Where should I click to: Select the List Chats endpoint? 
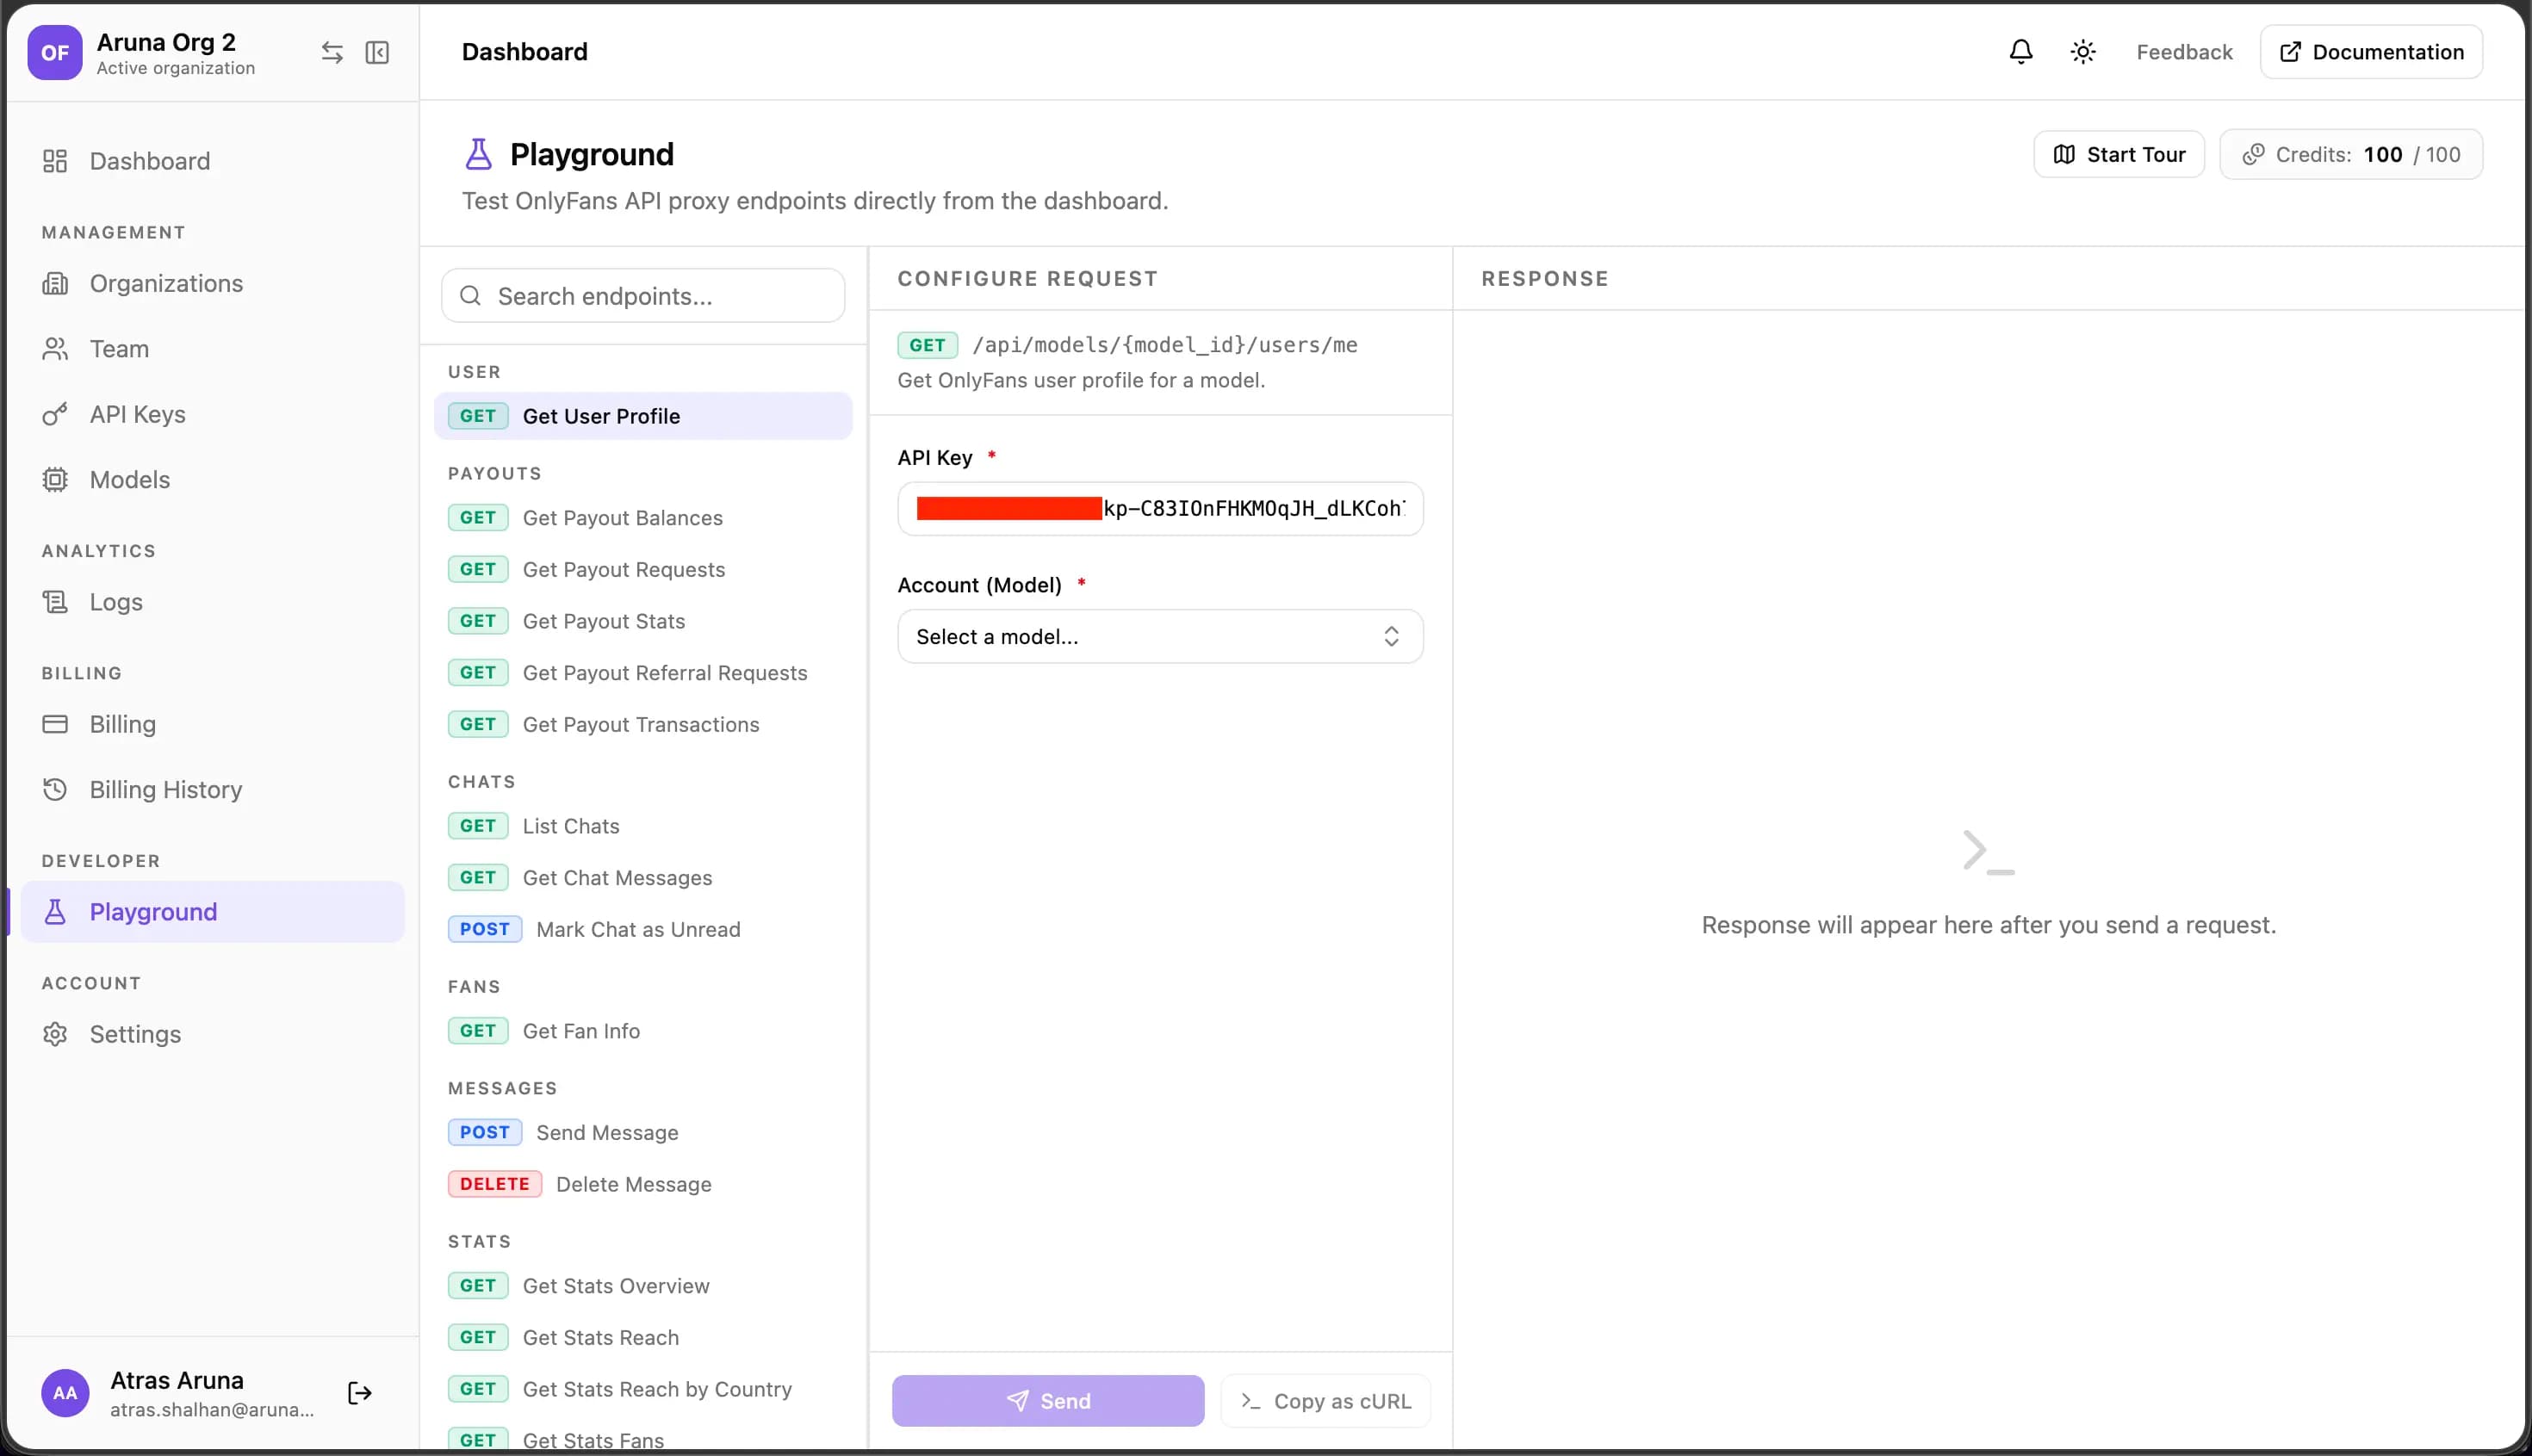tap(643, 826)
